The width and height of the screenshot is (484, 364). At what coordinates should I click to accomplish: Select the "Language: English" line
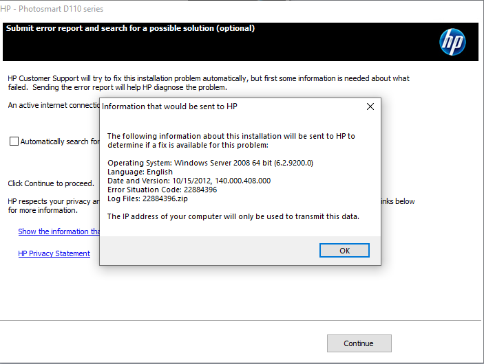click(x=140, y=172)
